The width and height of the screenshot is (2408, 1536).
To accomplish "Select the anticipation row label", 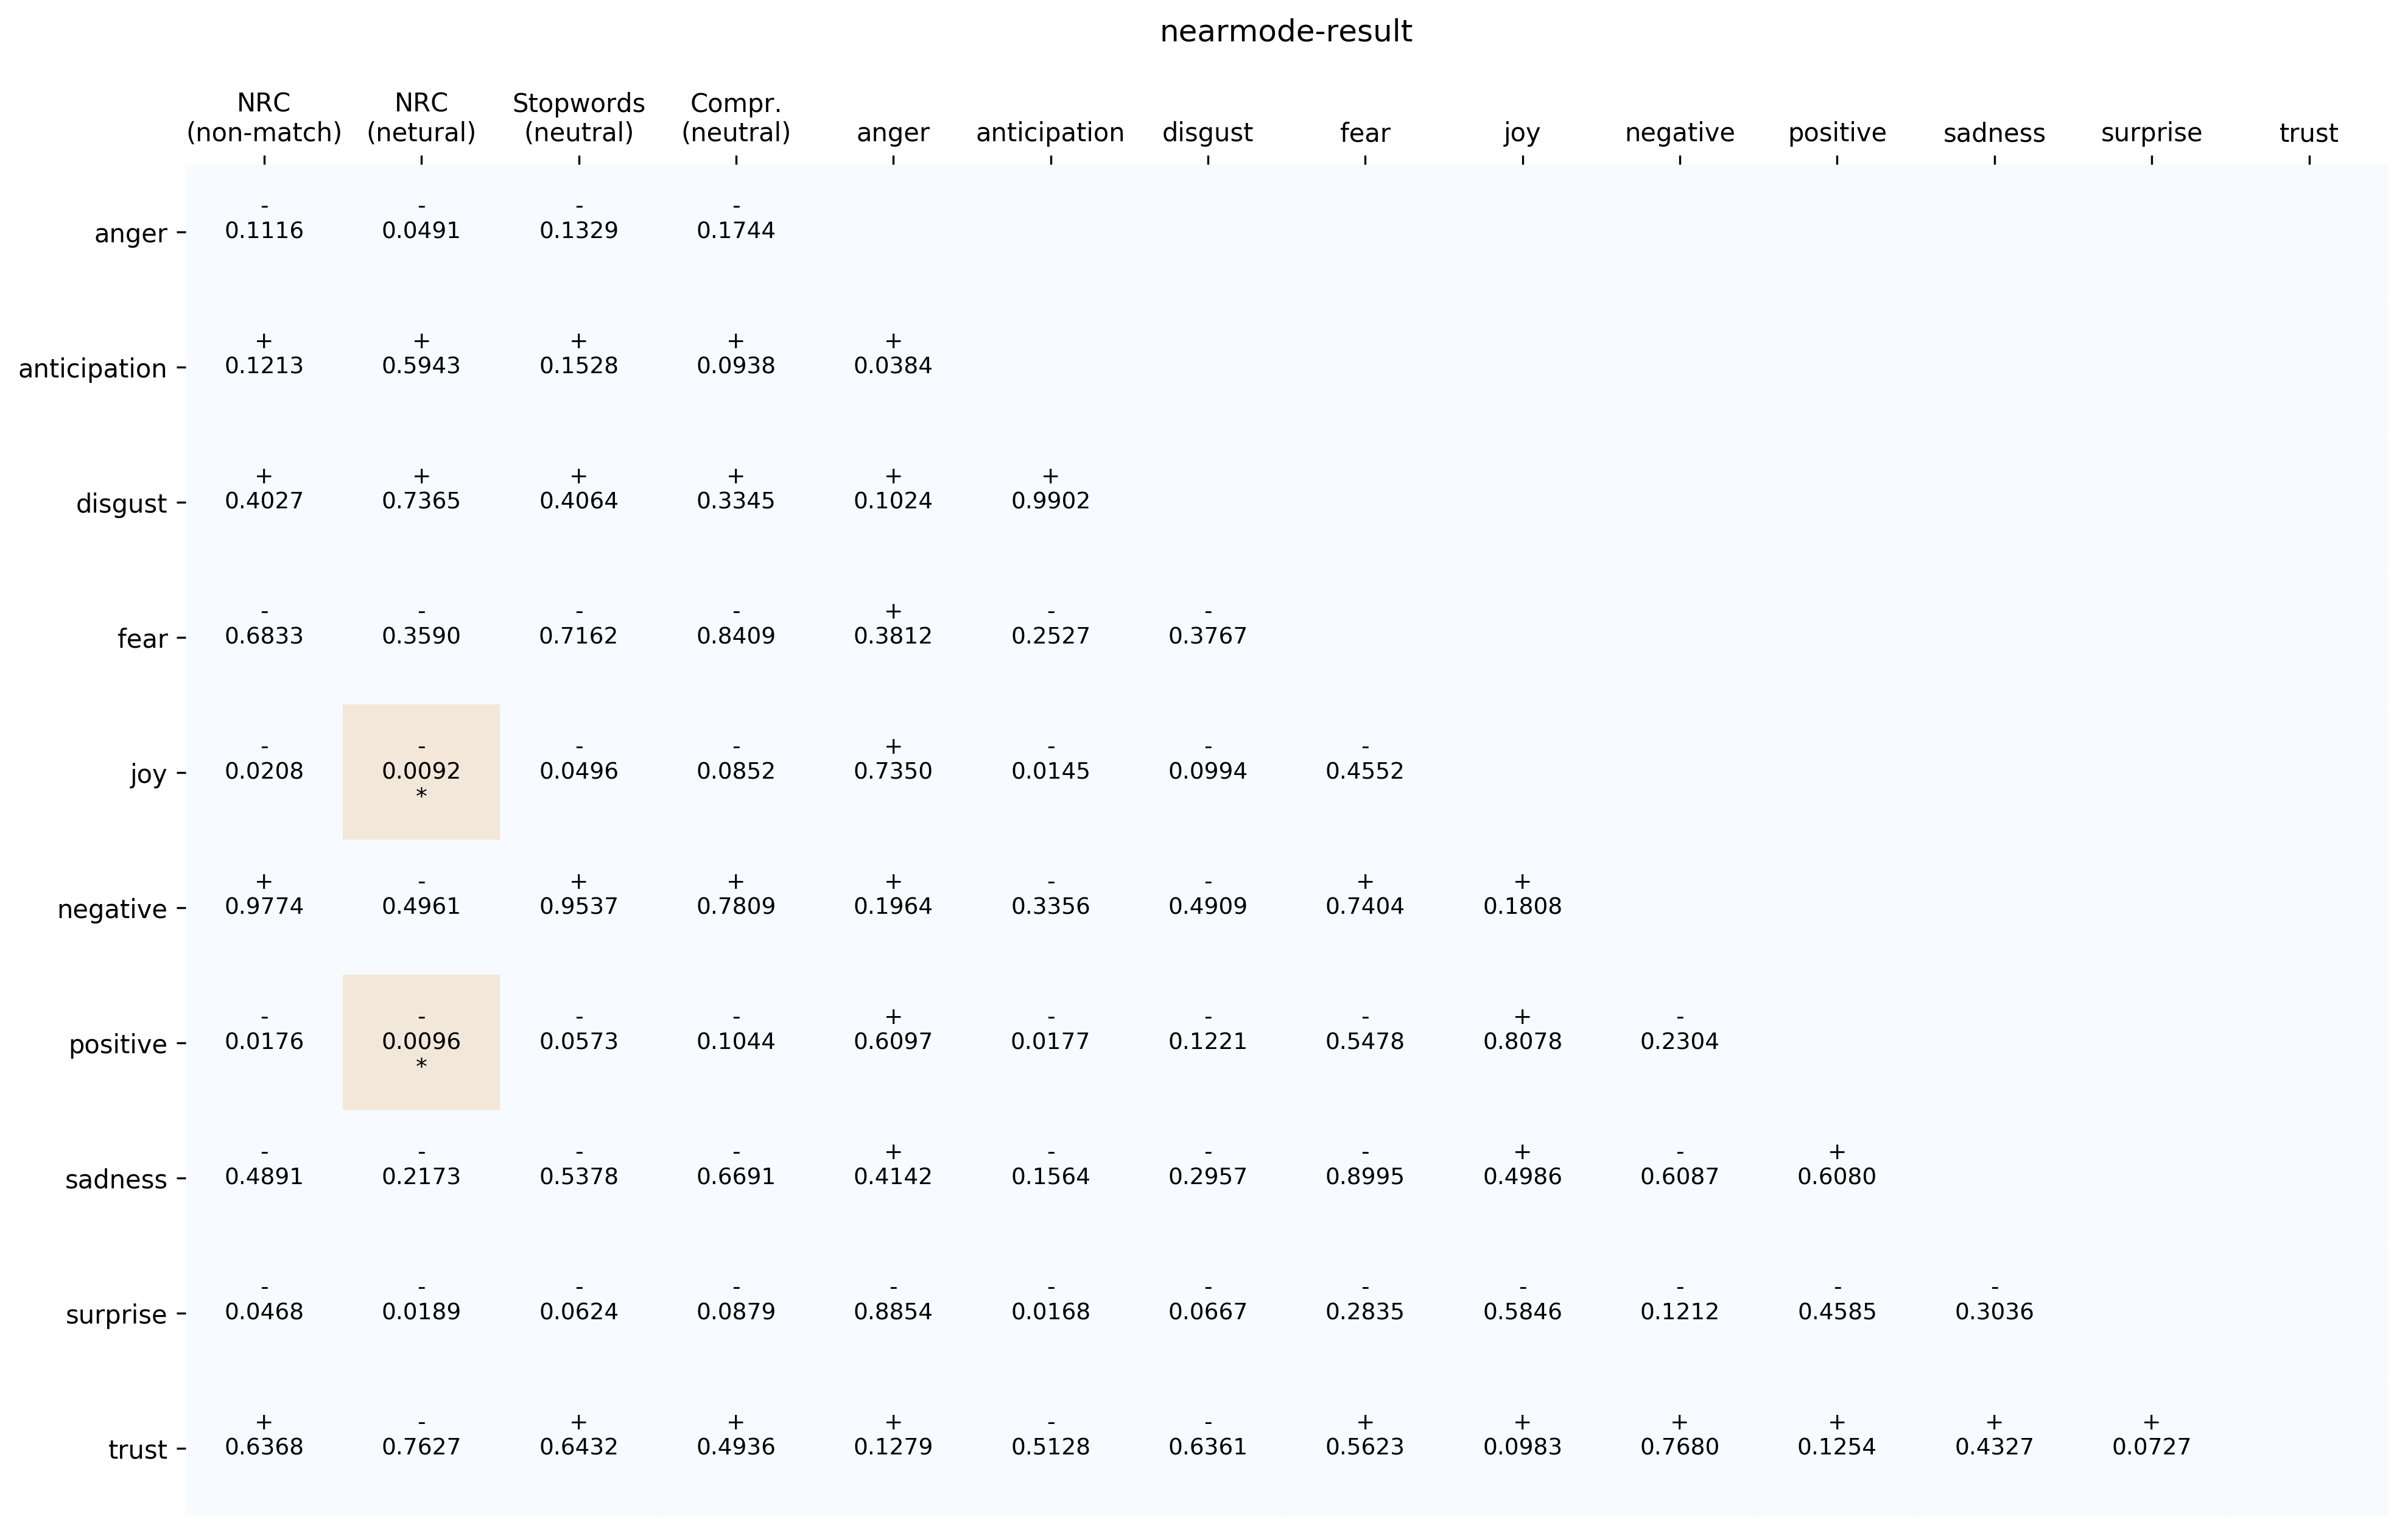I will [x=92, y=369].
